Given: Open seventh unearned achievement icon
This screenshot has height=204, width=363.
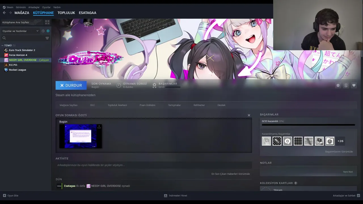Looking at the screenshot, I should (330, 141).
